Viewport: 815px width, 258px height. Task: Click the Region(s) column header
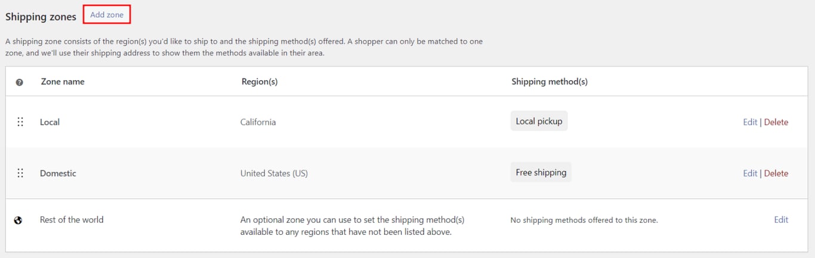coord(259,81)
